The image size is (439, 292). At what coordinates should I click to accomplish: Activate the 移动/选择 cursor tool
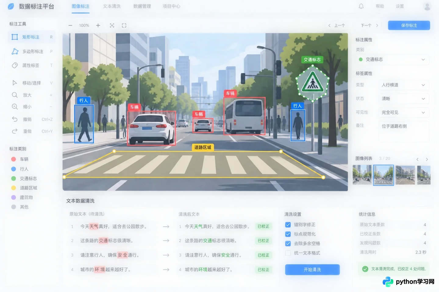tap(31, 83)
